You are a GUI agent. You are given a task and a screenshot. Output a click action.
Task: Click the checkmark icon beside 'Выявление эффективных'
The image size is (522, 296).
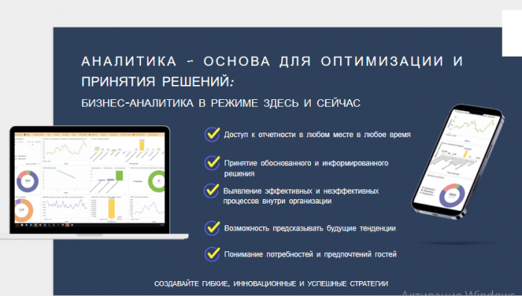point(211,191)
